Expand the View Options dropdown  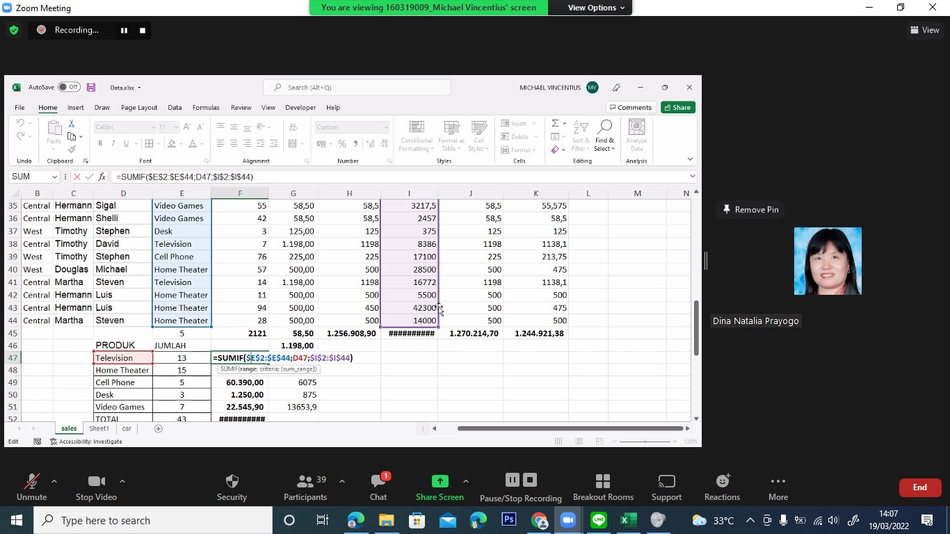pos(596,8)
